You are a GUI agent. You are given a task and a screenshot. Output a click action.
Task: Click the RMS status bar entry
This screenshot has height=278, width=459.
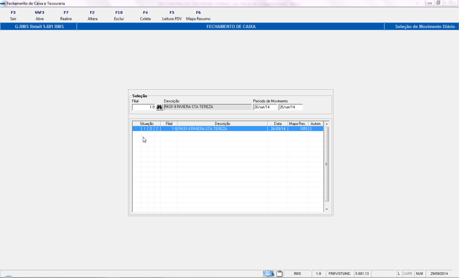pos(297,273)
